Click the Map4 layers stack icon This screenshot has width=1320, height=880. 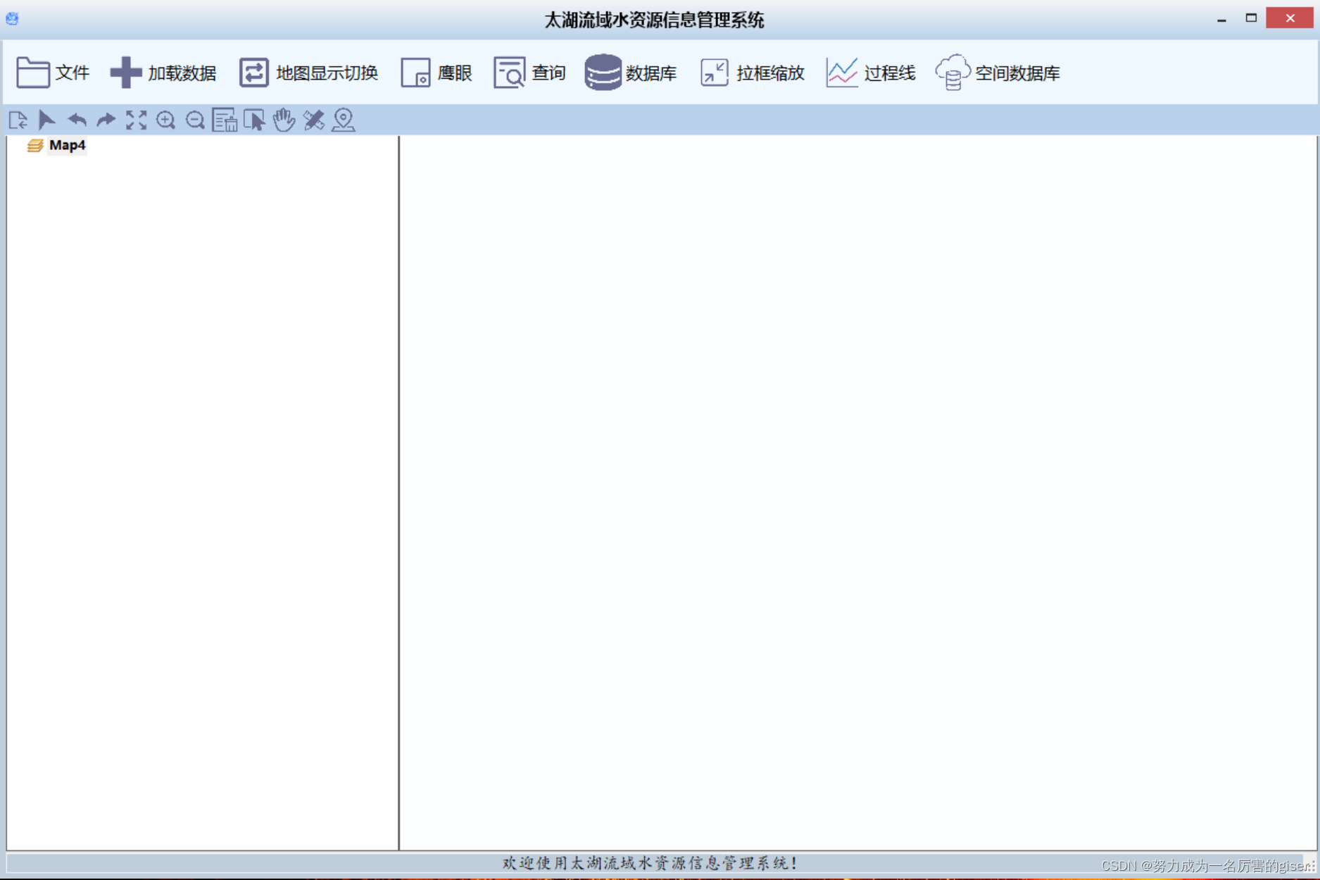35,146
